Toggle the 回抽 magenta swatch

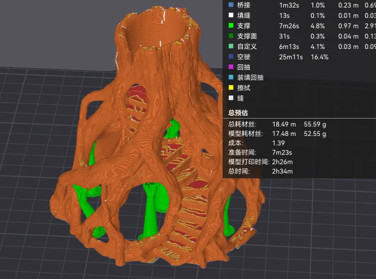(x=231, y=67)
